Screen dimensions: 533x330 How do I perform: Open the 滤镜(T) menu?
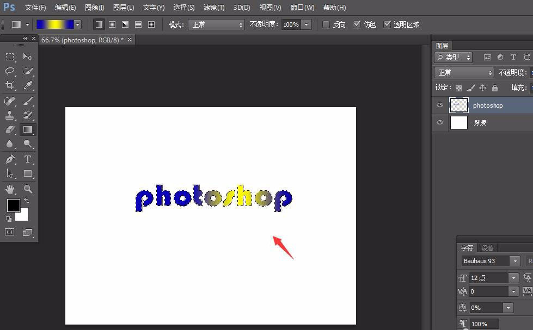tap(214, 8)
